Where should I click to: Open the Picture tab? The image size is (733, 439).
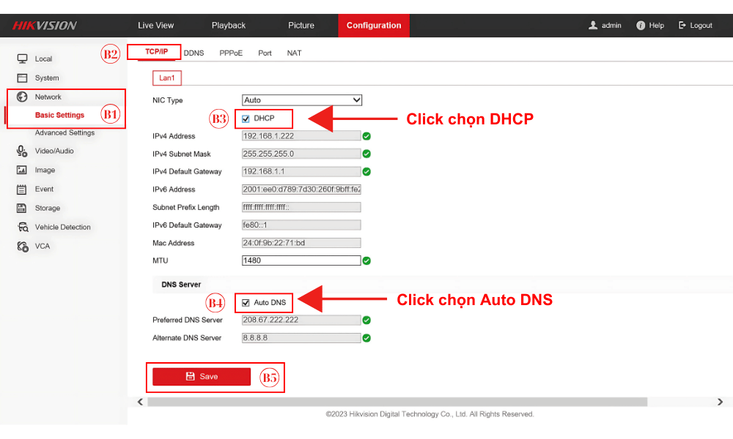coord(301,25)
